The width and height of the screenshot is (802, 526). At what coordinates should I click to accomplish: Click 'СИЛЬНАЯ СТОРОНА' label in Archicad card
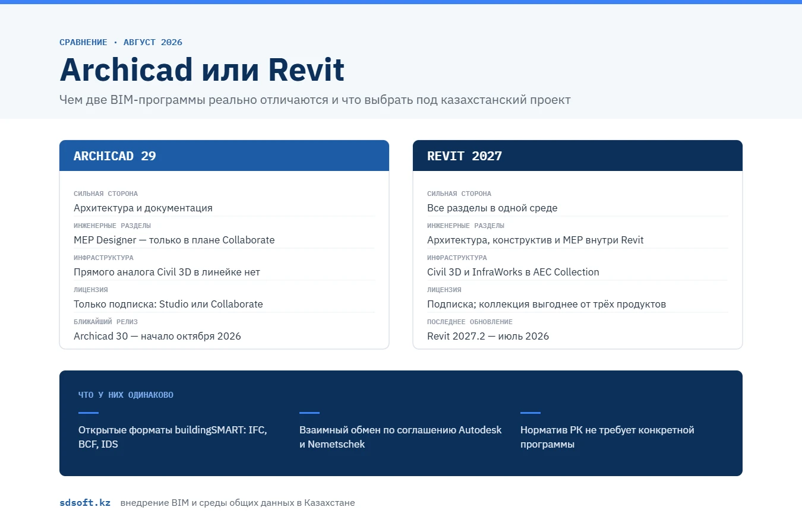(x=106, y=194)
